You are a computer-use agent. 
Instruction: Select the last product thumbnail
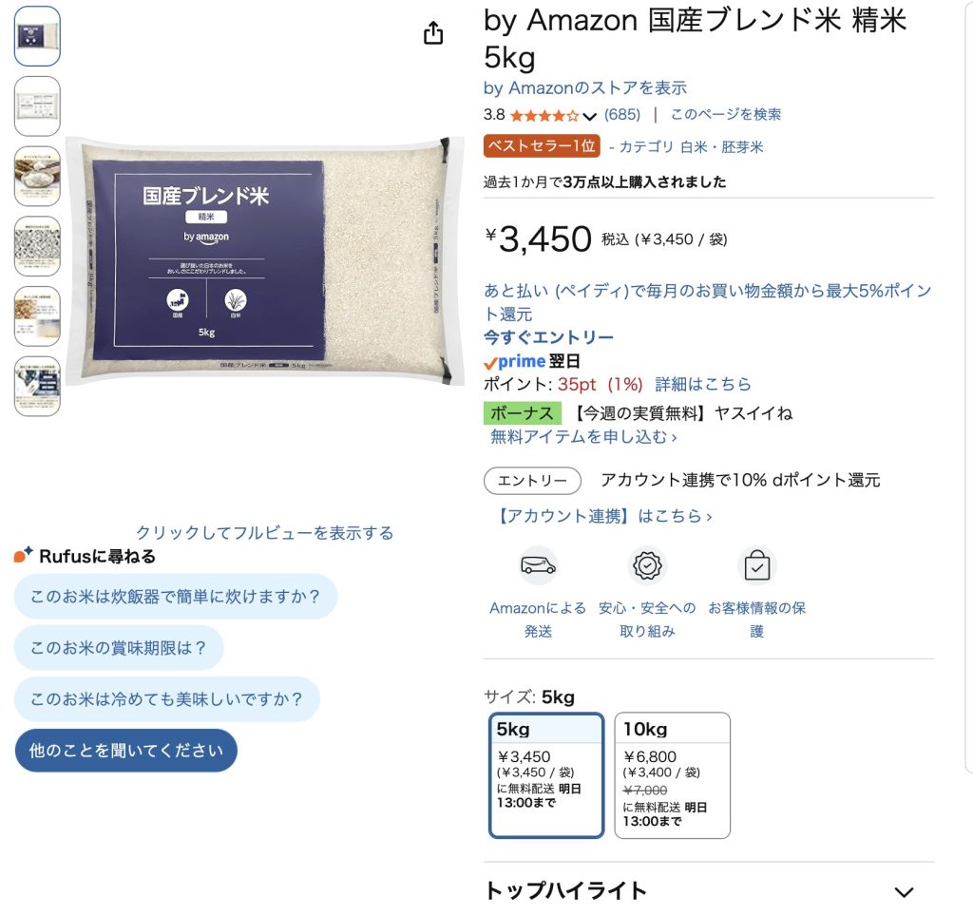(37, 386)
